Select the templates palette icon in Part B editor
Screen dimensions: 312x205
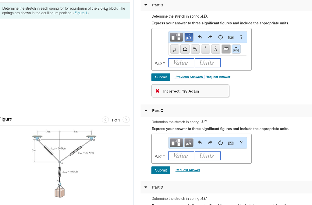click(x=176, y=37)
